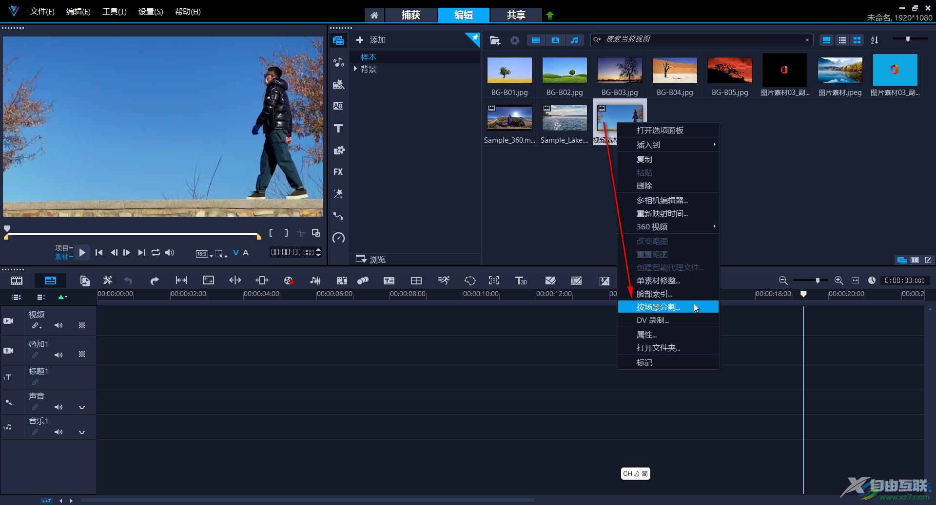Mute the 音乐1 track

point(58,432)
